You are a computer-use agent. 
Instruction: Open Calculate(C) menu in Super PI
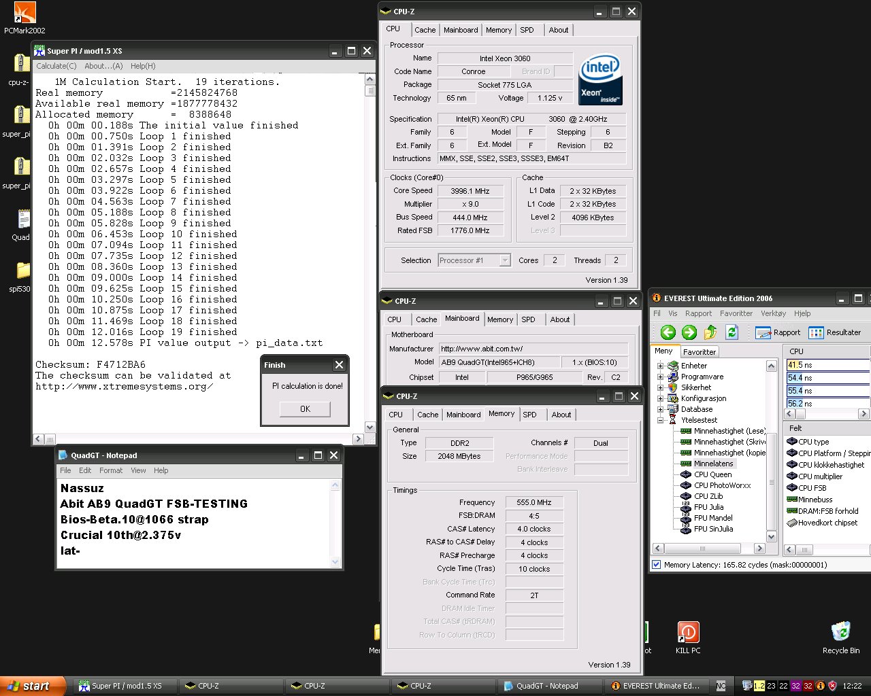56,66
